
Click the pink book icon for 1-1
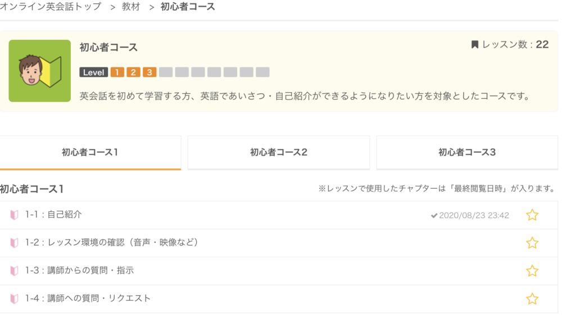(x=15, y=215)
